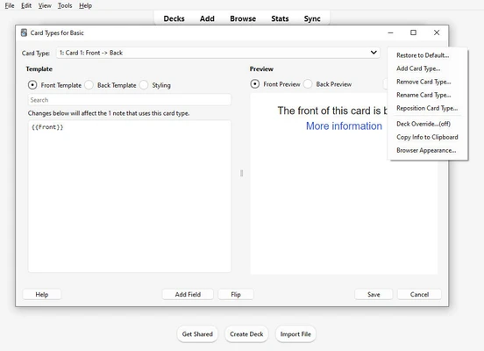The image size is (484, 351).
Task: Maximize the Card Types dialog
Action: click(x=413, y=32)
